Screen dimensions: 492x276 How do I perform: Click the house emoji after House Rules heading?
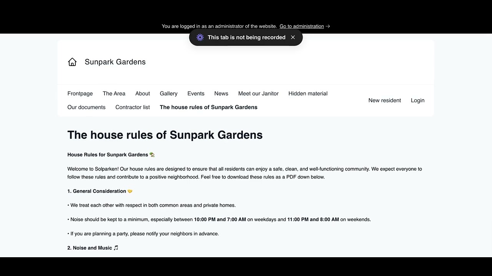point(152,155)
